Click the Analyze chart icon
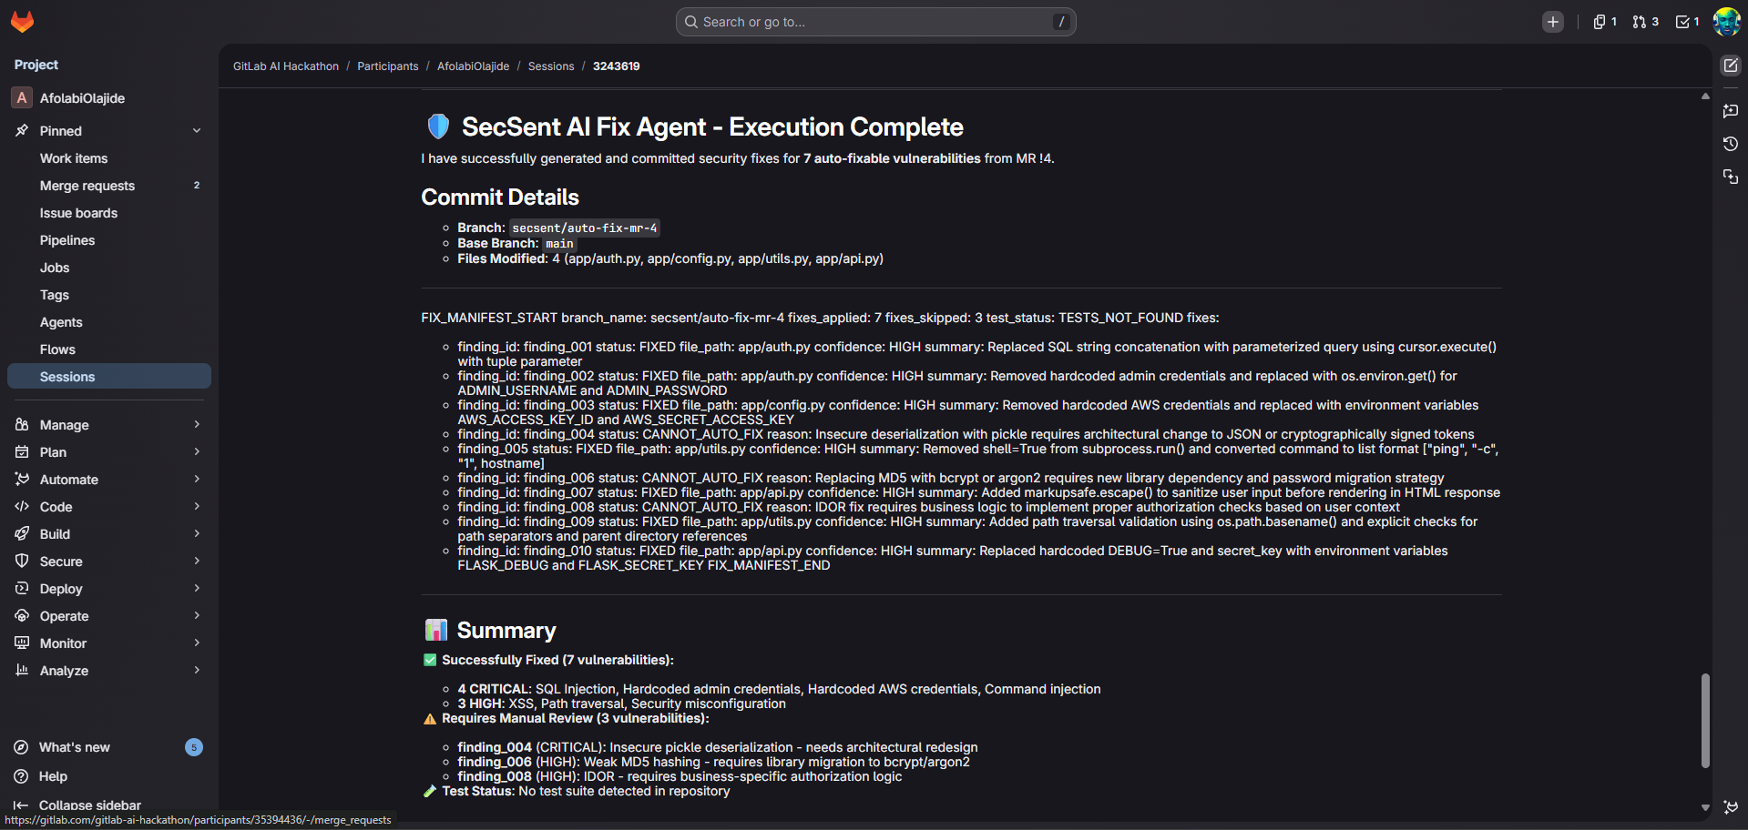This screenshot has width=1748, height=830. [22, 671]
